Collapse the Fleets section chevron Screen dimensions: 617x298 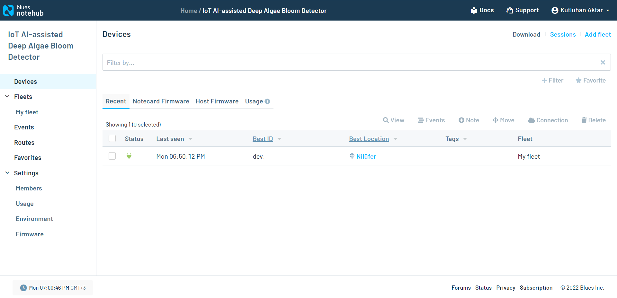coord(7,97)
